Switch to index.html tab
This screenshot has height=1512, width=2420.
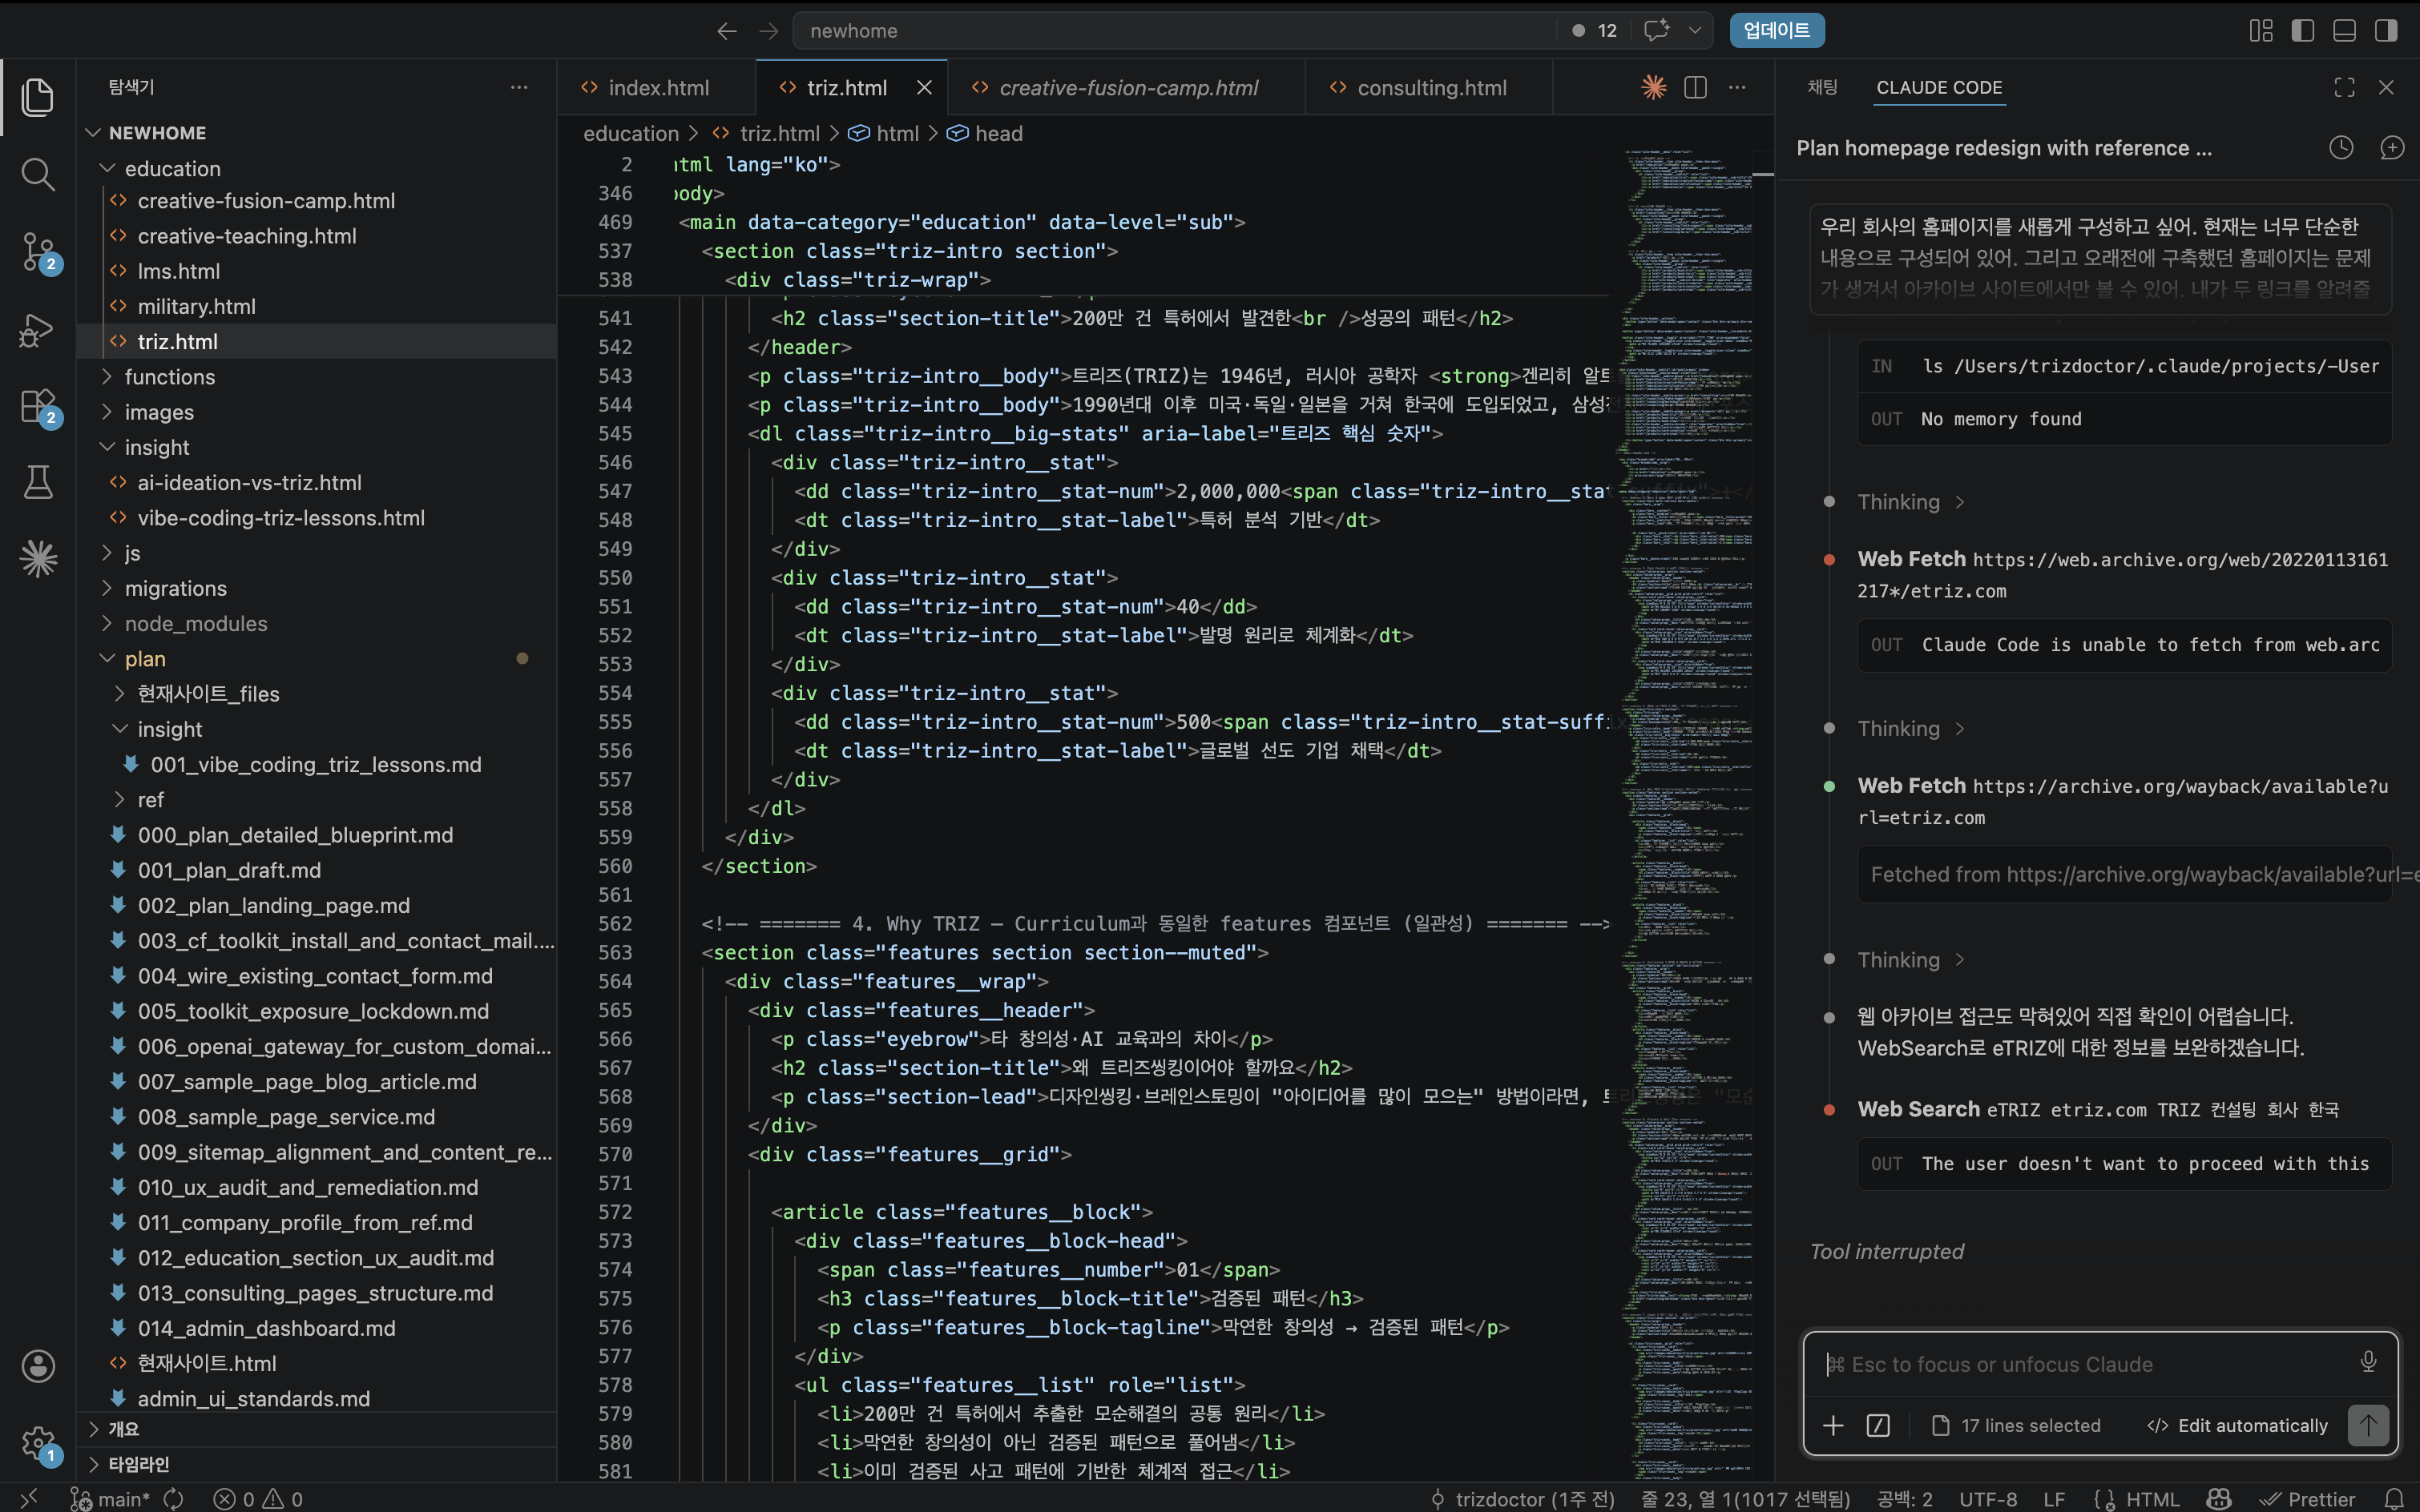[x=657, y=87]
